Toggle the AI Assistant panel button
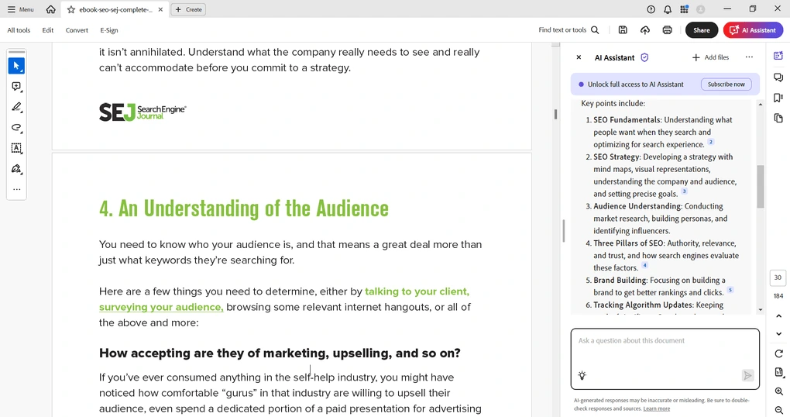This screenshot has height=417, width=790. pos(753,30)
